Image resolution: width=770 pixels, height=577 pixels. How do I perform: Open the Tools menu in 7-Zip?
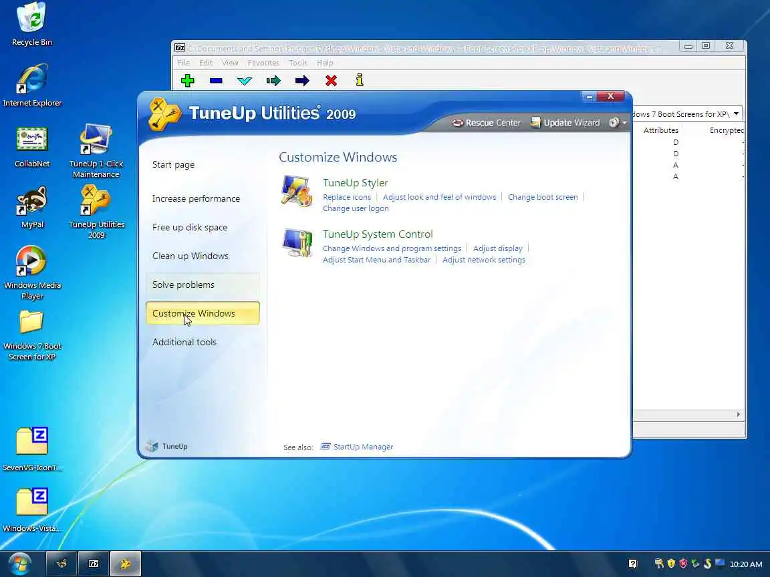coord(297,63)
